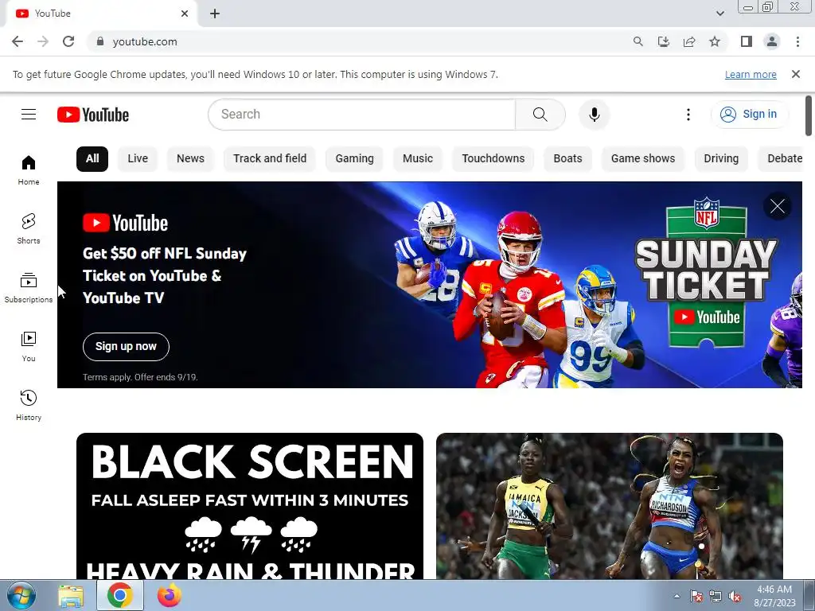Viewport: 815px width, 611px height.
Task: Select the Boats filter chip
Action: [x=567, y=158]
